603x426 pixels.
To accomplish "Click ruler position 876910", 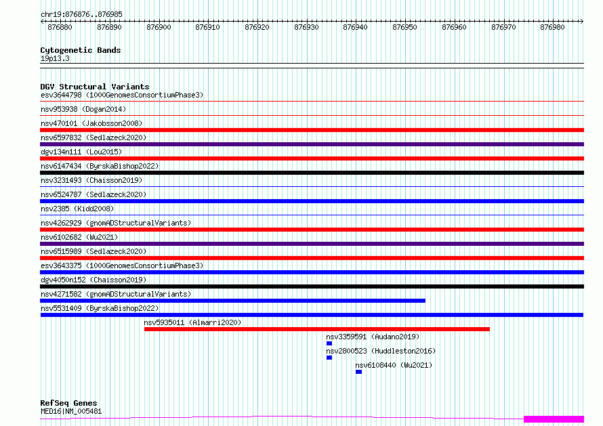I will 208,27.
